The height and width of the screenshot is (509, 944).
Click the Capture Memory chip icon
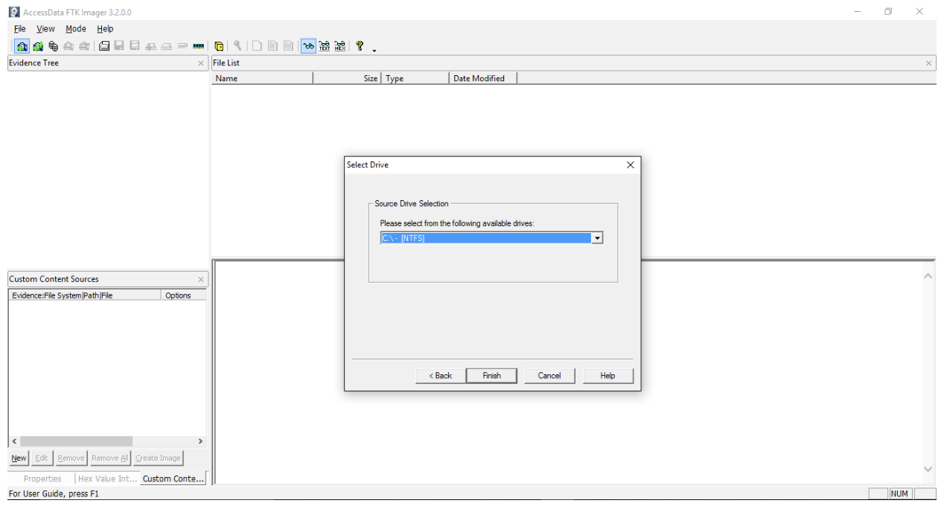tap(198, 46)
